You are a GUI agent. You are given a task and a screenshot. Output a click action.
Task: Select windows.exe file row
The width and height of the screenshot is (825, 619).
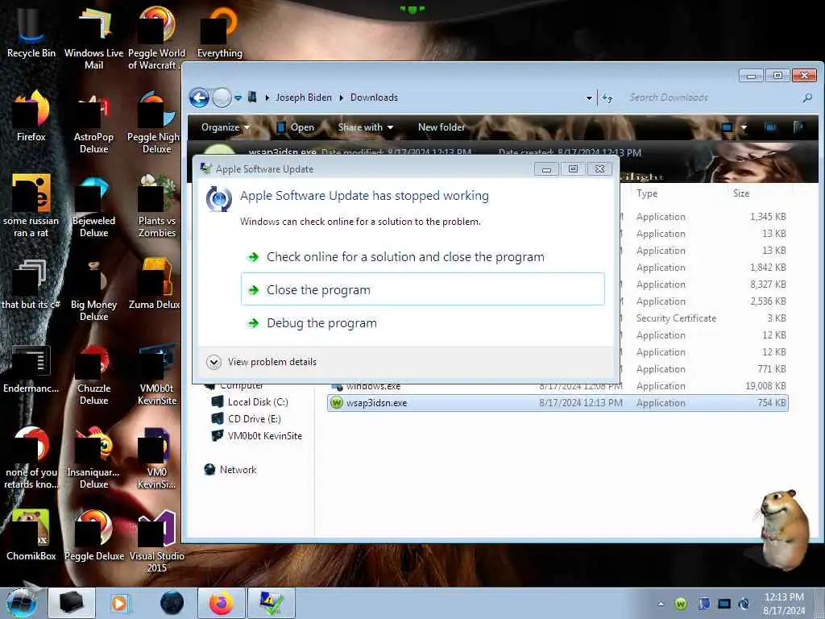click(x=558, y=386)
